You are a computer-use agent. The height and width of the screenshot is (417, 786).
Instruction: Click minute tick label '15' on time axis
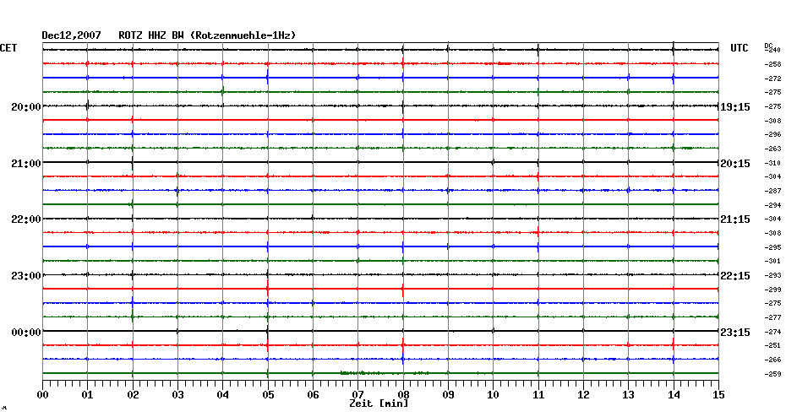pyautogui.click(x=719, y=395)
